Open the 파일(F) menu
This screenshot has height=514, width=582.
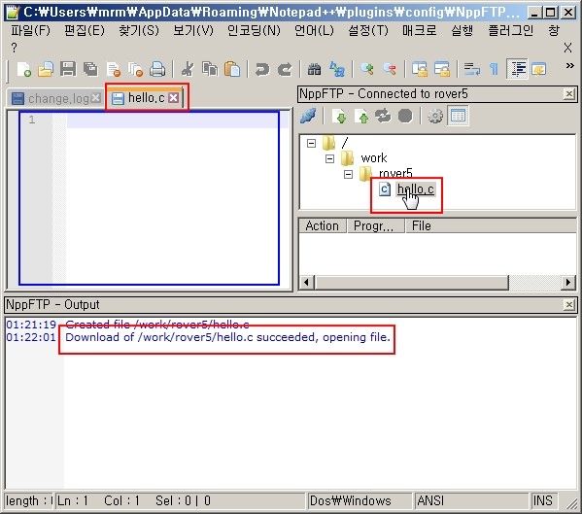(x=31, y=30)
